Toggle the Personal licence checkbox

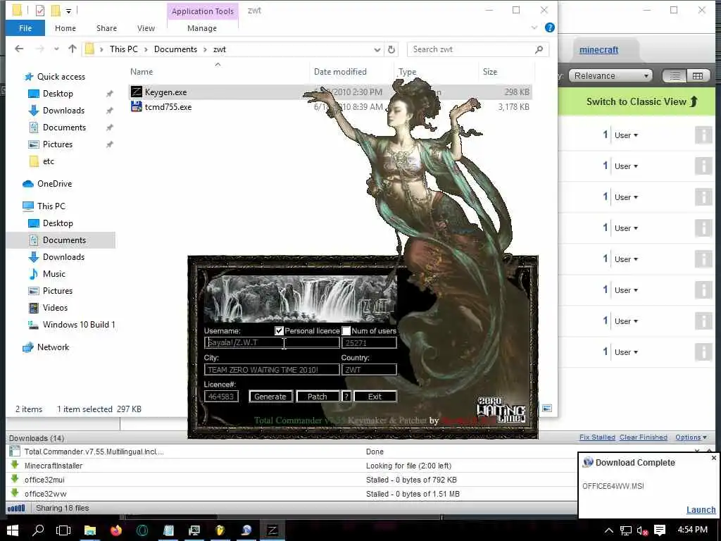pos(279,331)
